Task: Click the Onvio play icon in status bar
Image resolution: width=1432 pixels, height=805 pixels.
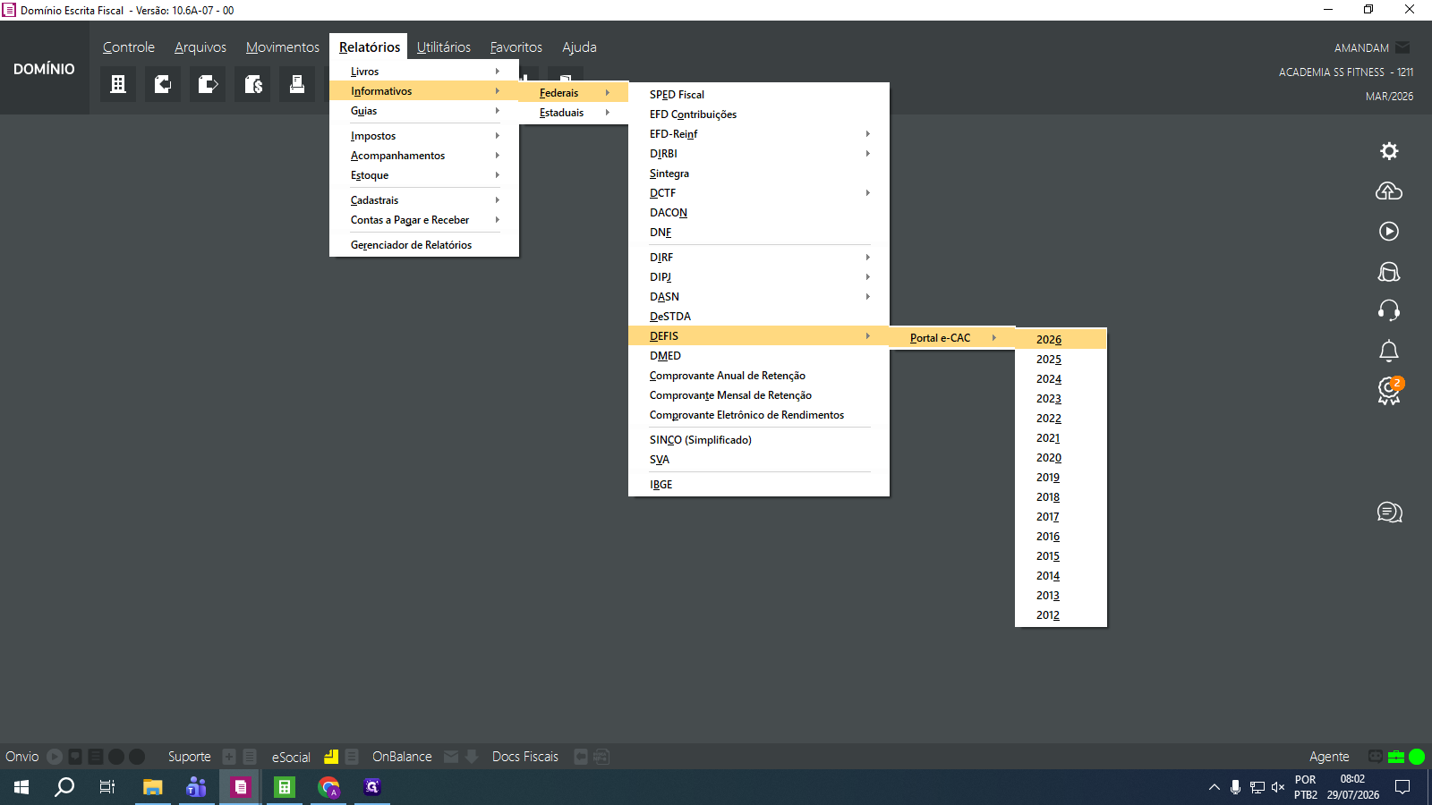Action: pyautogui.click(x=55, y=757)
